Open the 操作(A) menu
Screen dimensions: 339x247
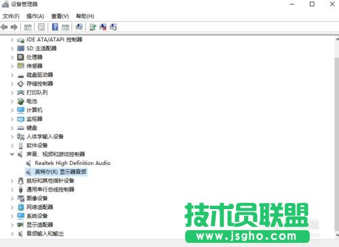pyautogui.click(x=35, y=16)
